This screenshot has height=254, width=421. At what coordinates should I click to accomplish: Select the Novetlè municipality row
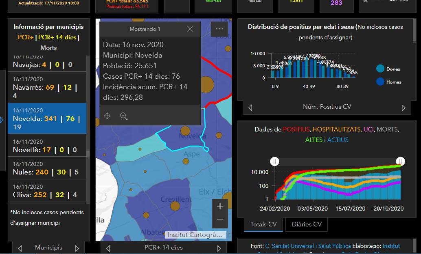(x=47, y=145)
